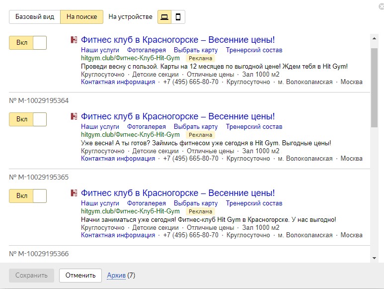Image resolution: width=384 pixels, height=289 pixels.
Task: Click 'Отличные цены' callout in second ad
Action: (x=210, y=151)
